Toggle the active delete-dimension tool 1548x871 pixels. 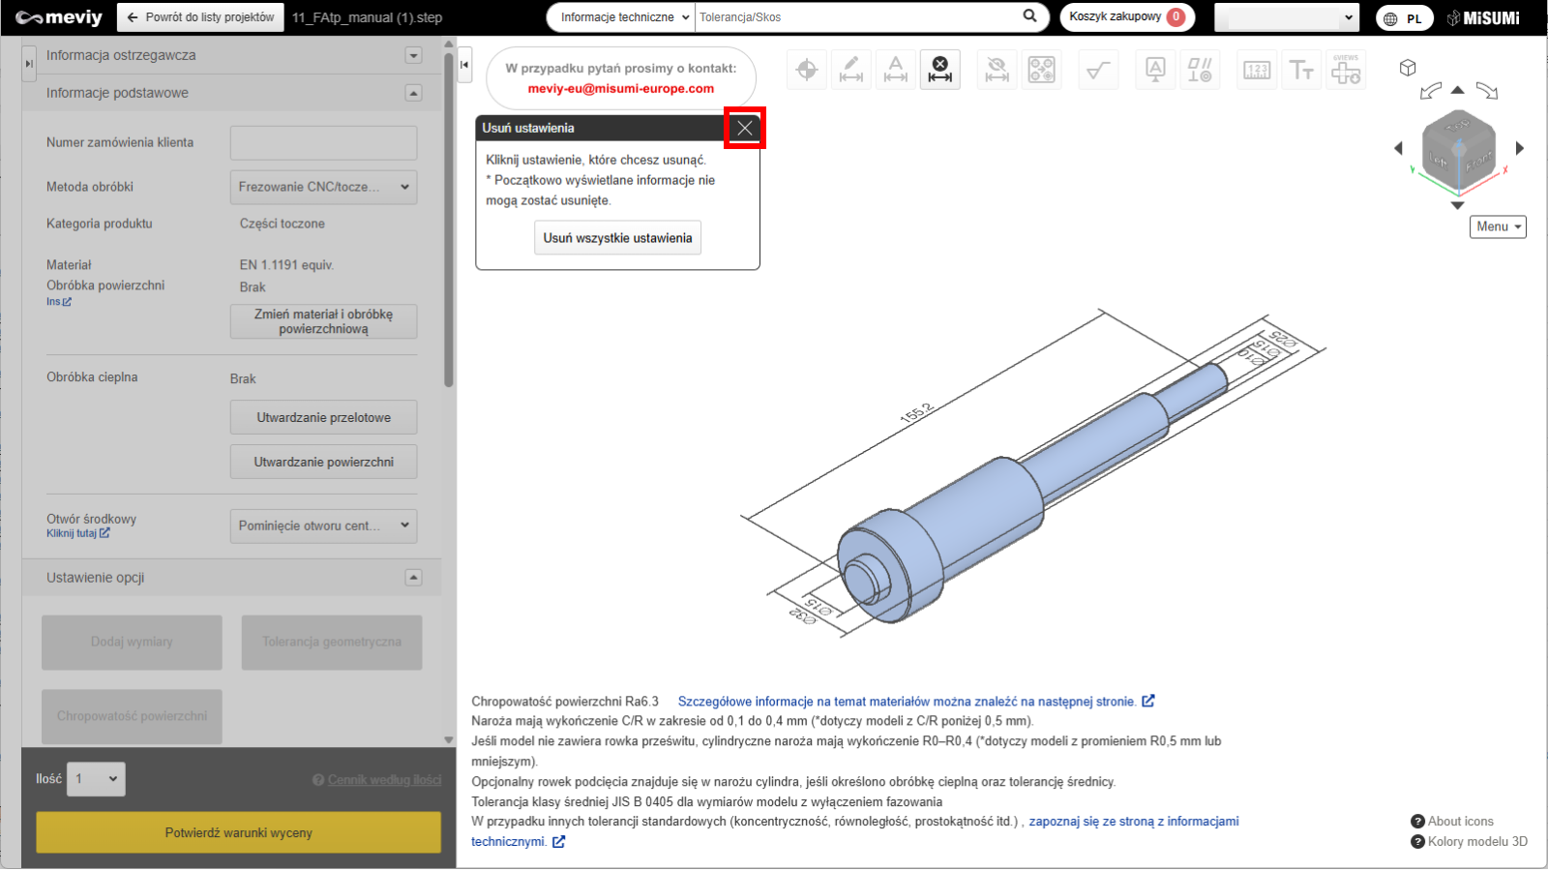click(x=940, y=70)
